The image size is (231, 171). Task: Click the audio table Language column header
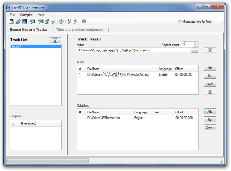pyautogui.click(x=165, y=69)
